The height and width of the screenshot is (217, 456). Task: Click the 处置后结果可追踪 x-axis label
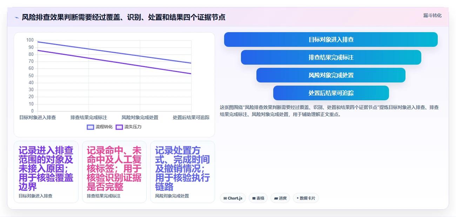[191, 117]
